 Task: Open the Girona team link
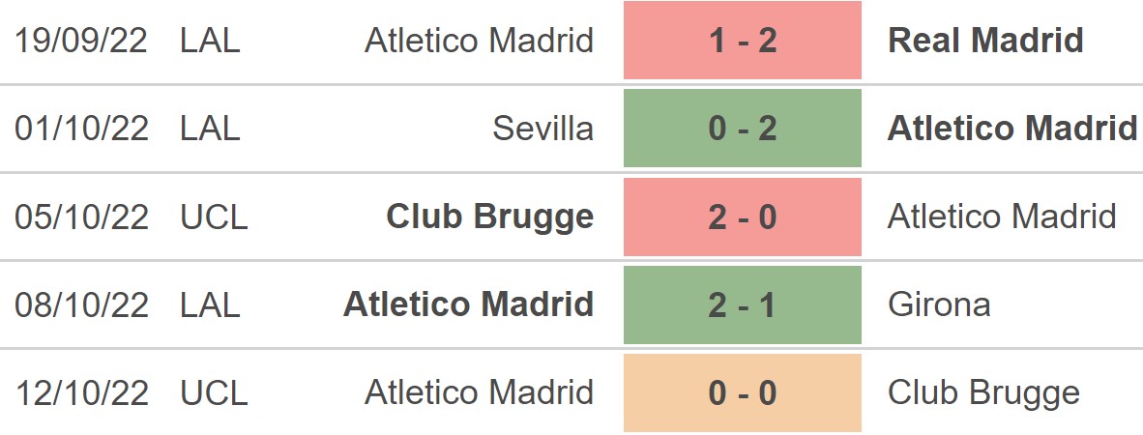[x=938, y=304]
